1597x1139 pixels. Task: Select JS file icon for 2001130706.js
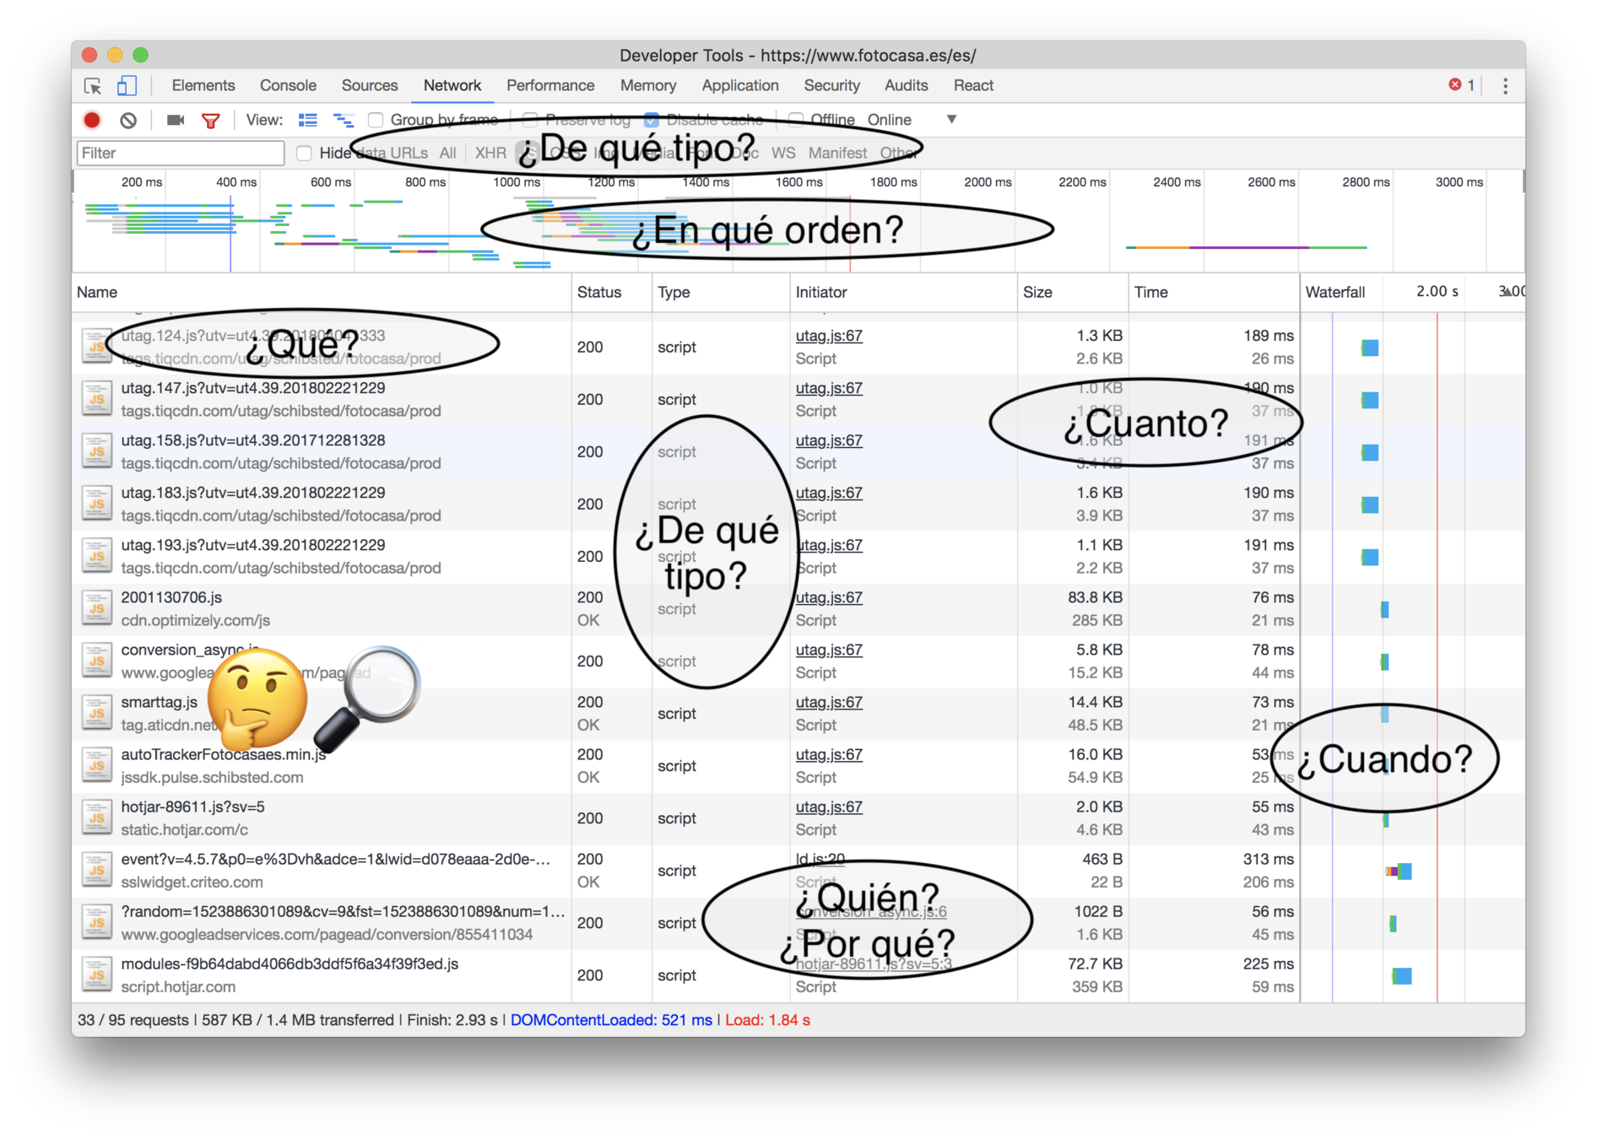(97, 608)
